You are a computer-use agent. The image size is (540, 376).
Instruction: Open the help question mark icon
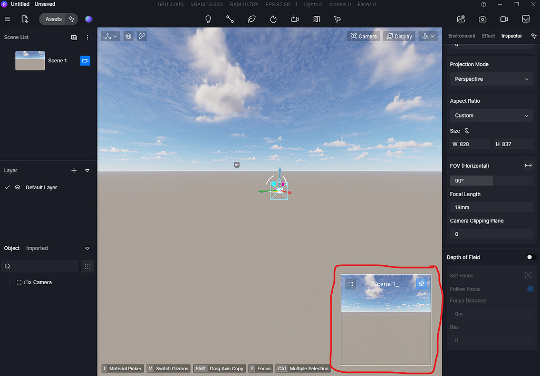484,4
